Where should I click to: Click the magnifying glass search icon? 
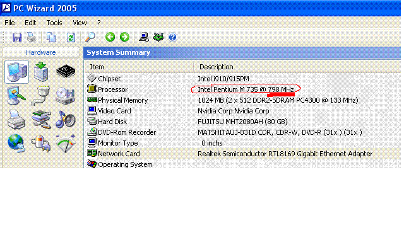tap(90, 37)
